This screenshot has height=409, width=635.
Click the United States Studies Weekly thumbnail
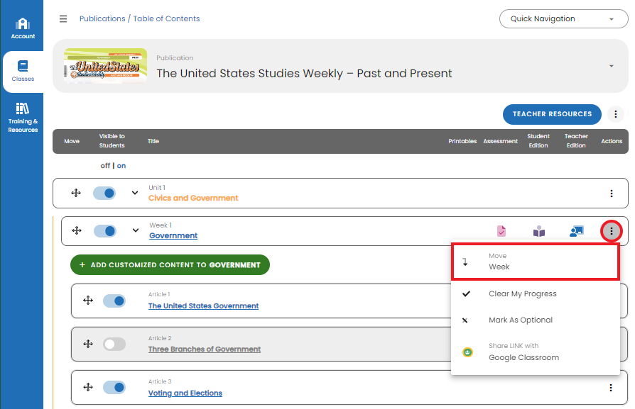point(105,66)
